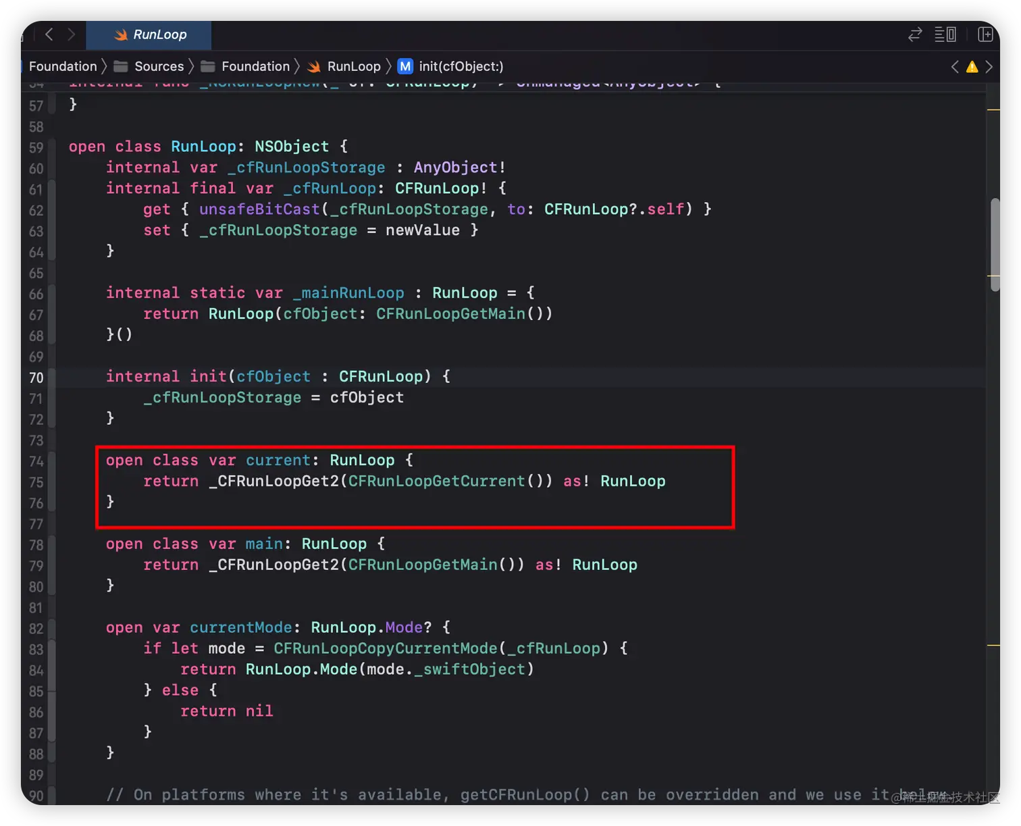
Task: Click 'NSObject' in the class declaration
Action: click(292, 147)
